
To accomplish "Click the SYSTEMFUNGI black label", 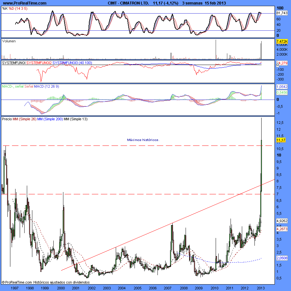I will point(14,63).
